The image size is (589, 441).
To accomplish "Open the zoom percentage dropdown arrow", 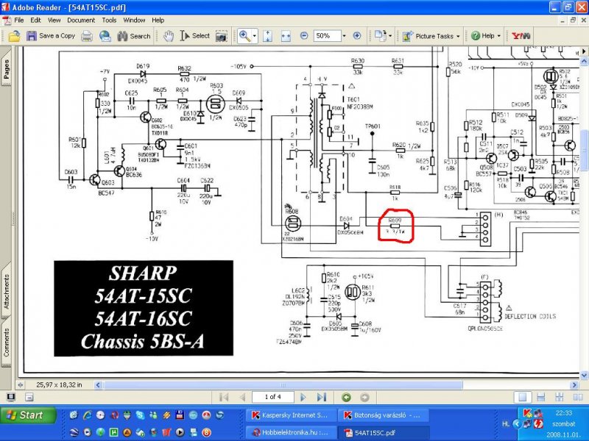I will click(x=344, y=36).
